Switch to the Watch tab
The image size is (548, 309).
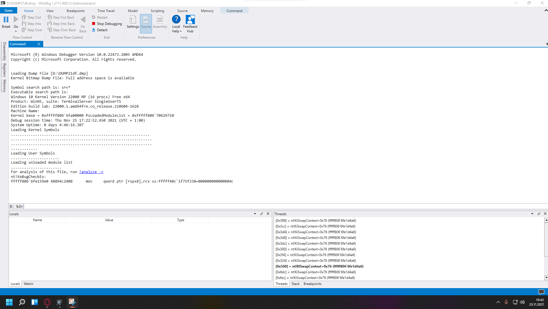[x=28, y=284]
